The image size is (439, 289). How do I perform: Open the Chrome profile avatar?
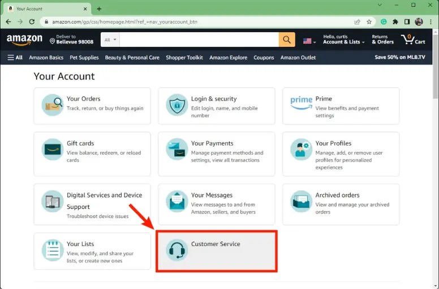[x=419, y=22]
